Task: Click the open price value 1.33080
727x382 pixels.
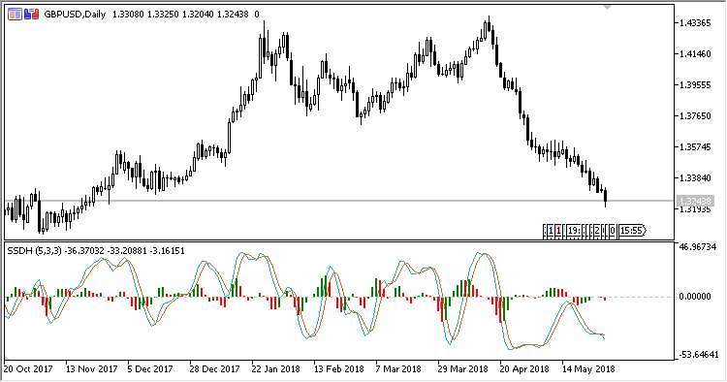Action: point(128,15)
